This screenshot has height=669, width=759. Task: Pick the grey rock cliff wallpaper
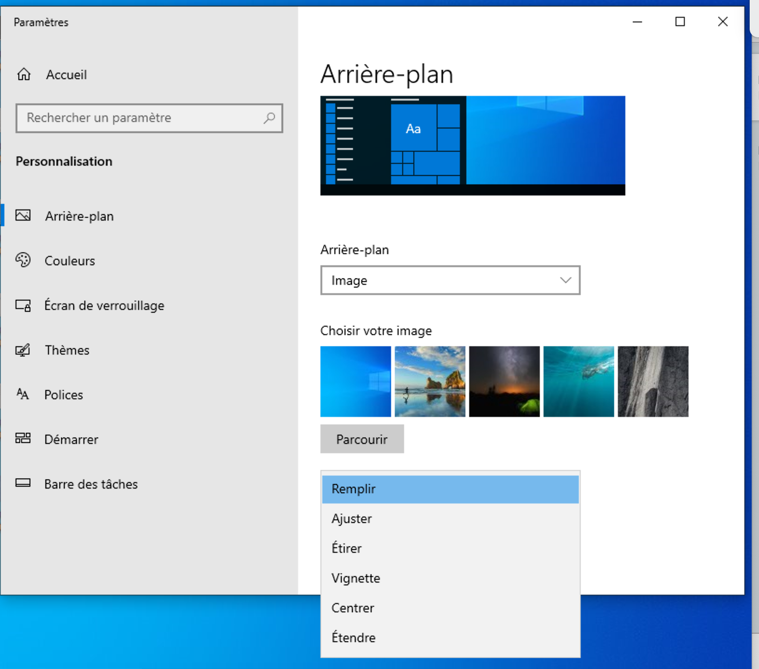(x=653, y=381)
